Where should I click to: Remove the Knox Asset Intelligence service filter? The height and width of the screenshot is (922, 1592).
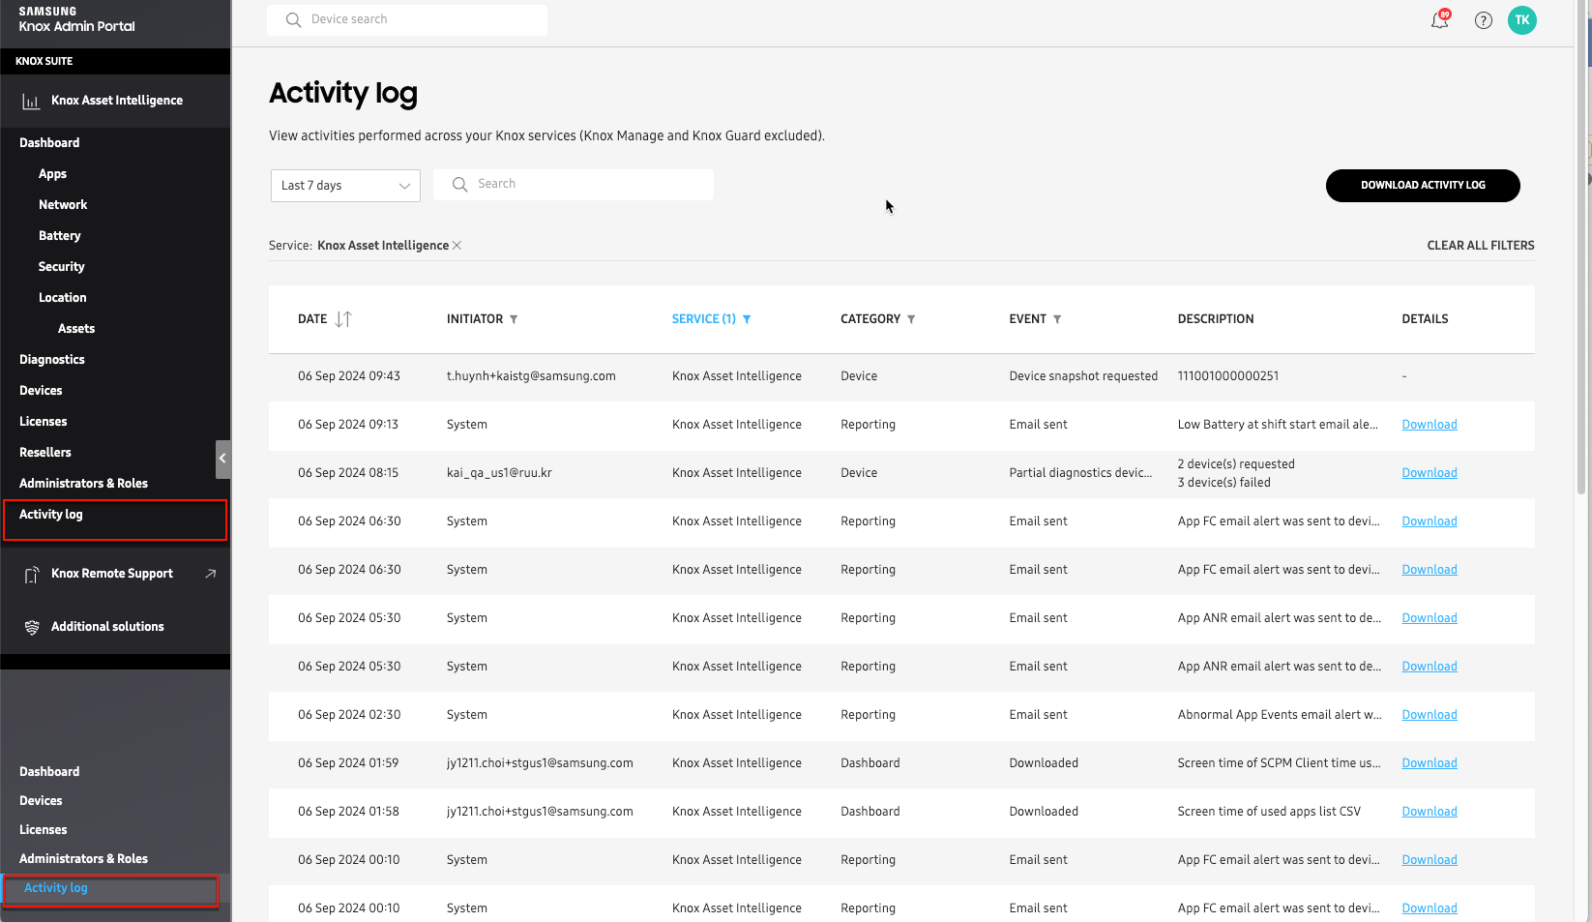(x=457, y=246)
